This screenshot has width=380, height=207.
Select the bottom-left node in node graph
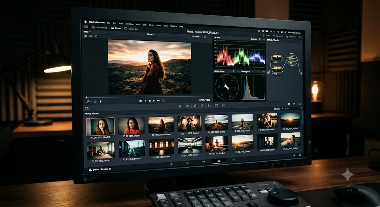[277, 70]
